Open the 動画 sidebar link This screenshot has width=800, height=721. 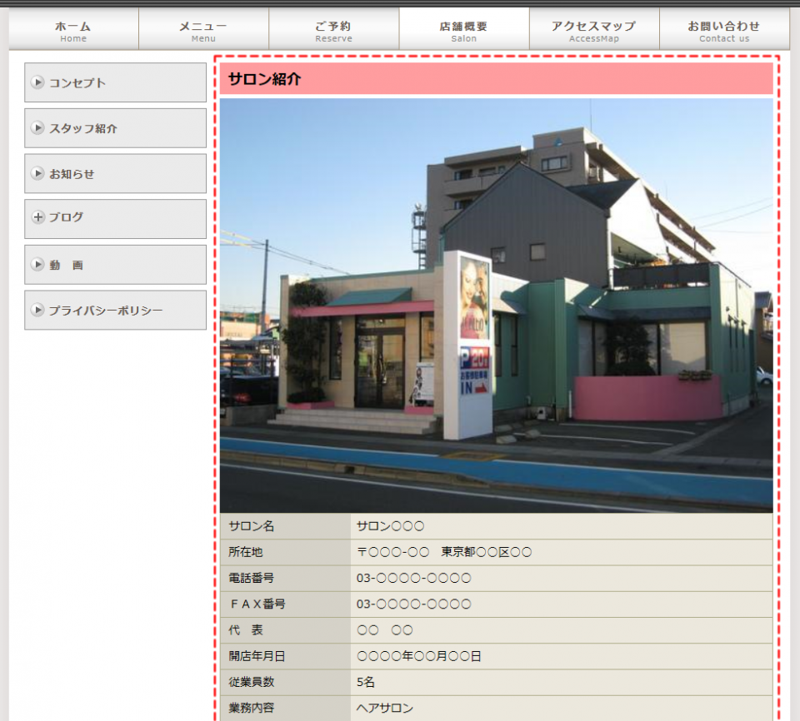coord(115,265)
